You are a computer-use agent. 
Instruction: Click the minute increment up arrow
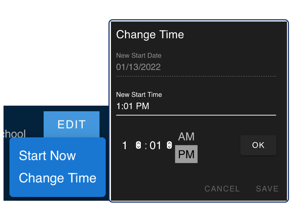pyautogui.click(x=169, y=143)
